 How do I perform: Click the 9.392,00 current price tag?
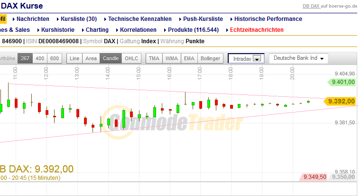(339, 102)
